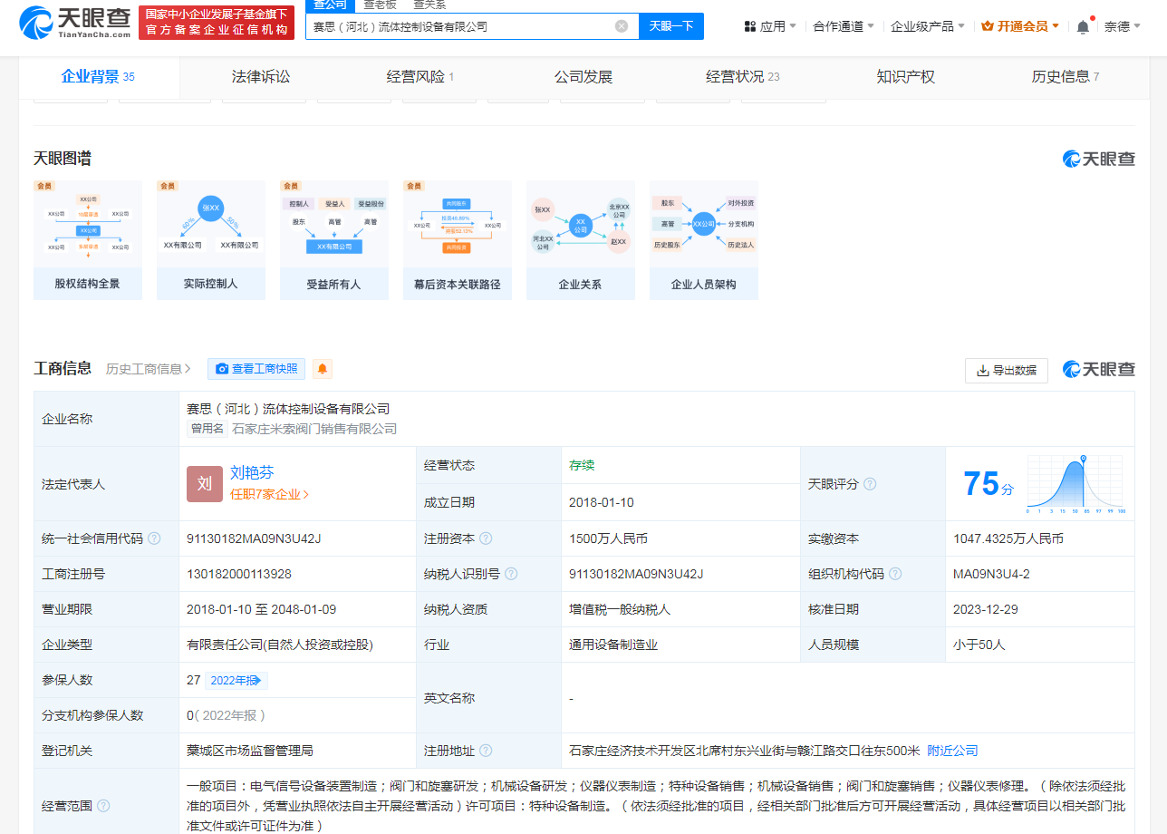Switch to 企业背景 tab
The height and width of the screenshot is (834, 1167).
click(x=98, y=77)
